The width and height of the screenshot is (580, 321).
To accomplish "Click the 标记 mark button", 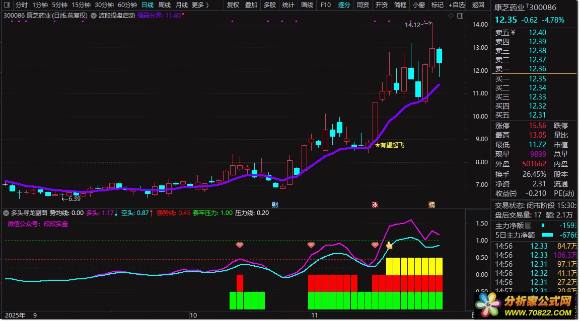I will coord(437,5).
